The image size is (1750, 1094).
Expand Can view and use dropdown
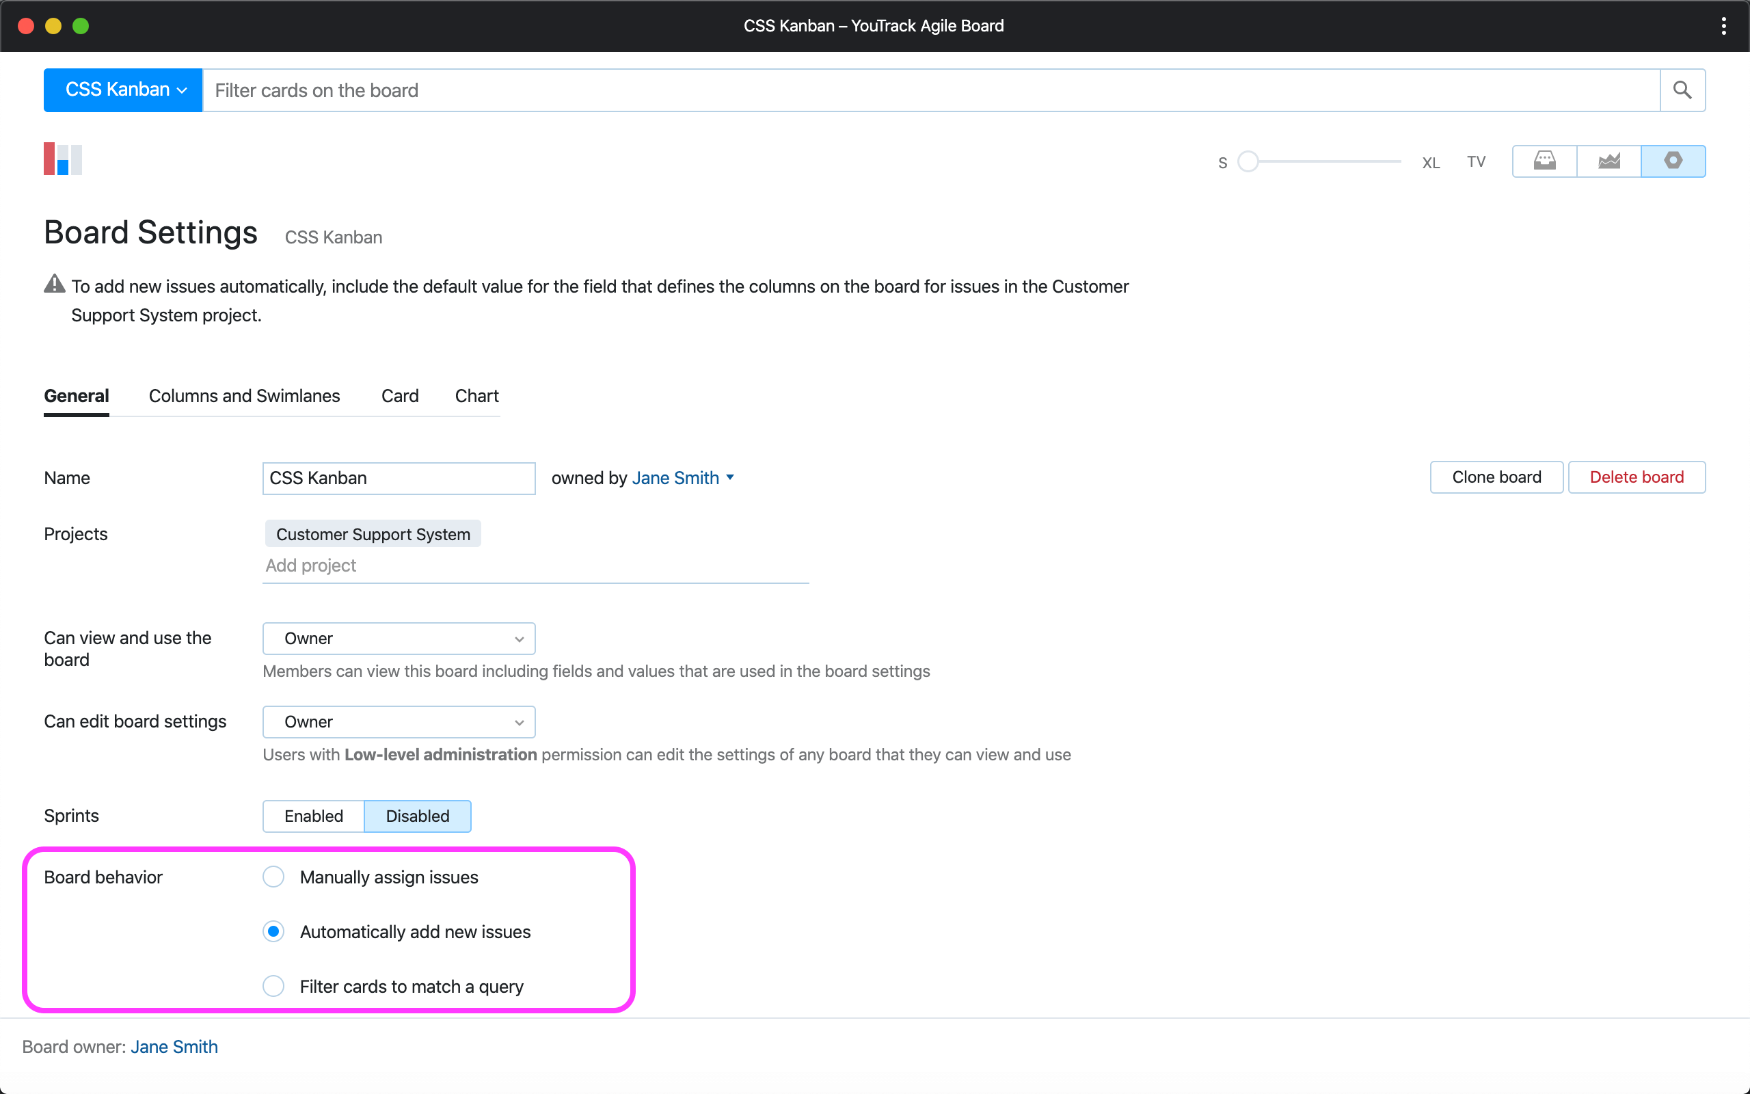(x=399, y=638)
